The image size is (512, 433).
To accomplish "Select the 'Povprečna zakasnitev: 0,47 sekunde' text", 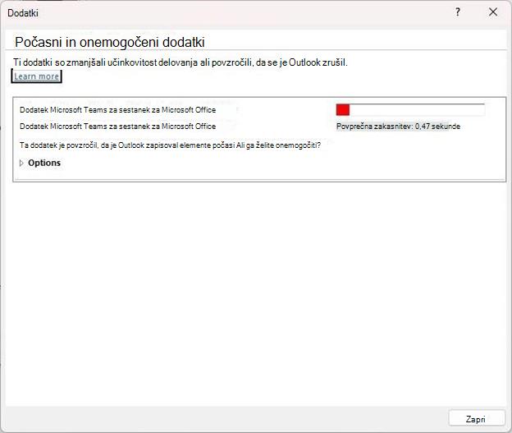I will [398, 127].
